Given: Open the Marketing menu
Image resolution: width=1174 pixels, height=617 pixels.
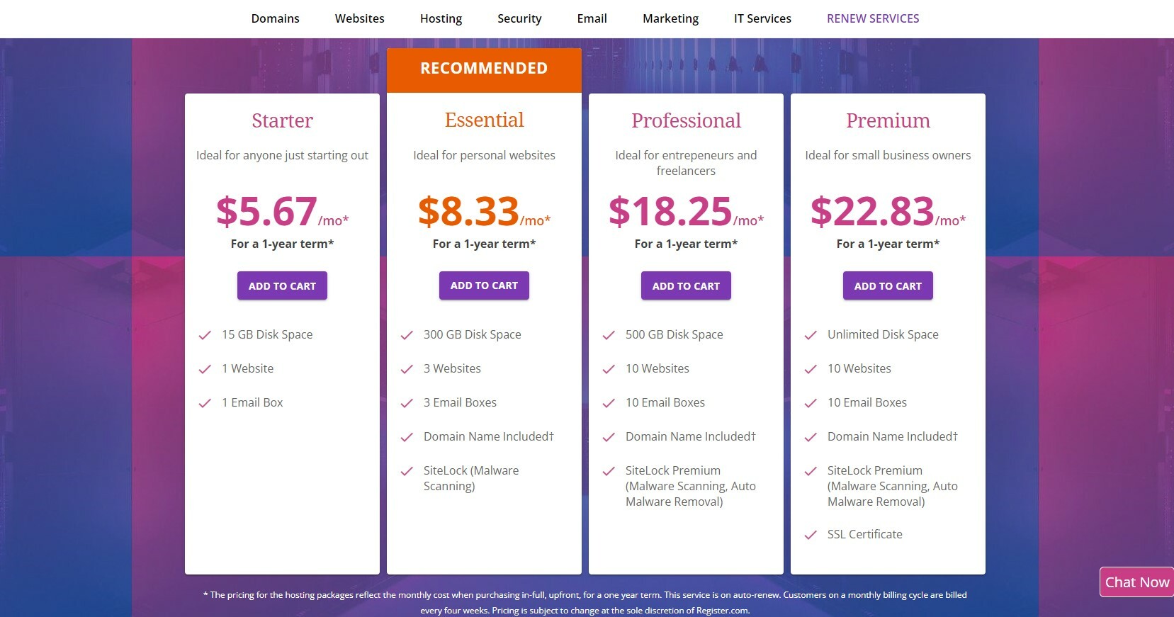Looking at the screenshot, I should click(670, 18).
